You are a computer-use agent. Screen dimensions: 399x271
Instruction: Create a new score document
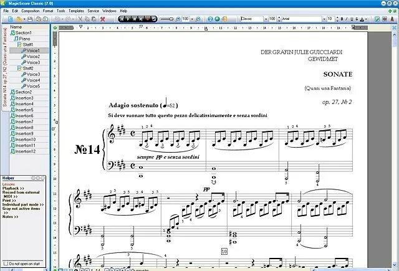(x=10, y=19)
